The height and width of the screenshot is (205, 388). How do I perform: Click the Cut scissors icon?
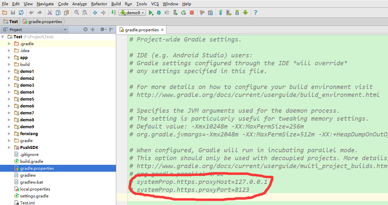pos(50,13)
